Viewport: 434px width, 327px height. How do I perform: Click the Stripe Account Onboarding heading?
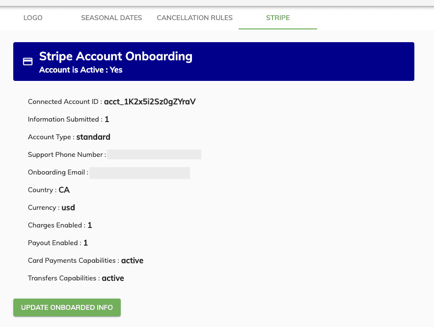(116, 56)
